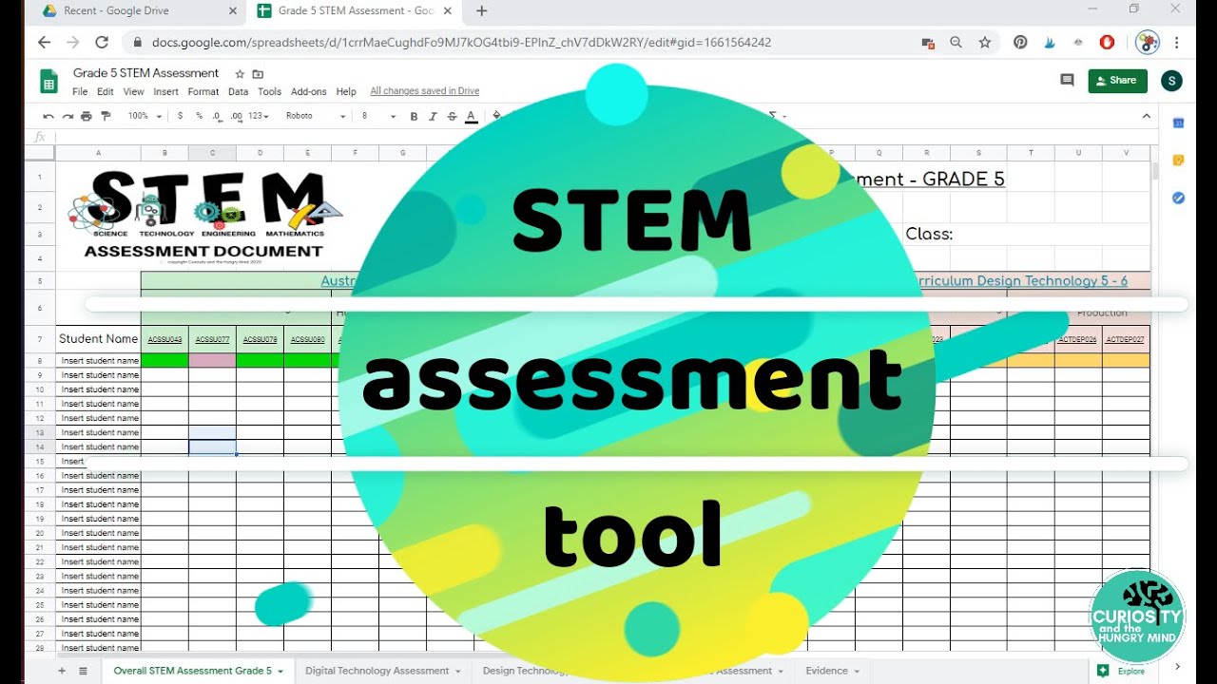Open the File menu

80,92
